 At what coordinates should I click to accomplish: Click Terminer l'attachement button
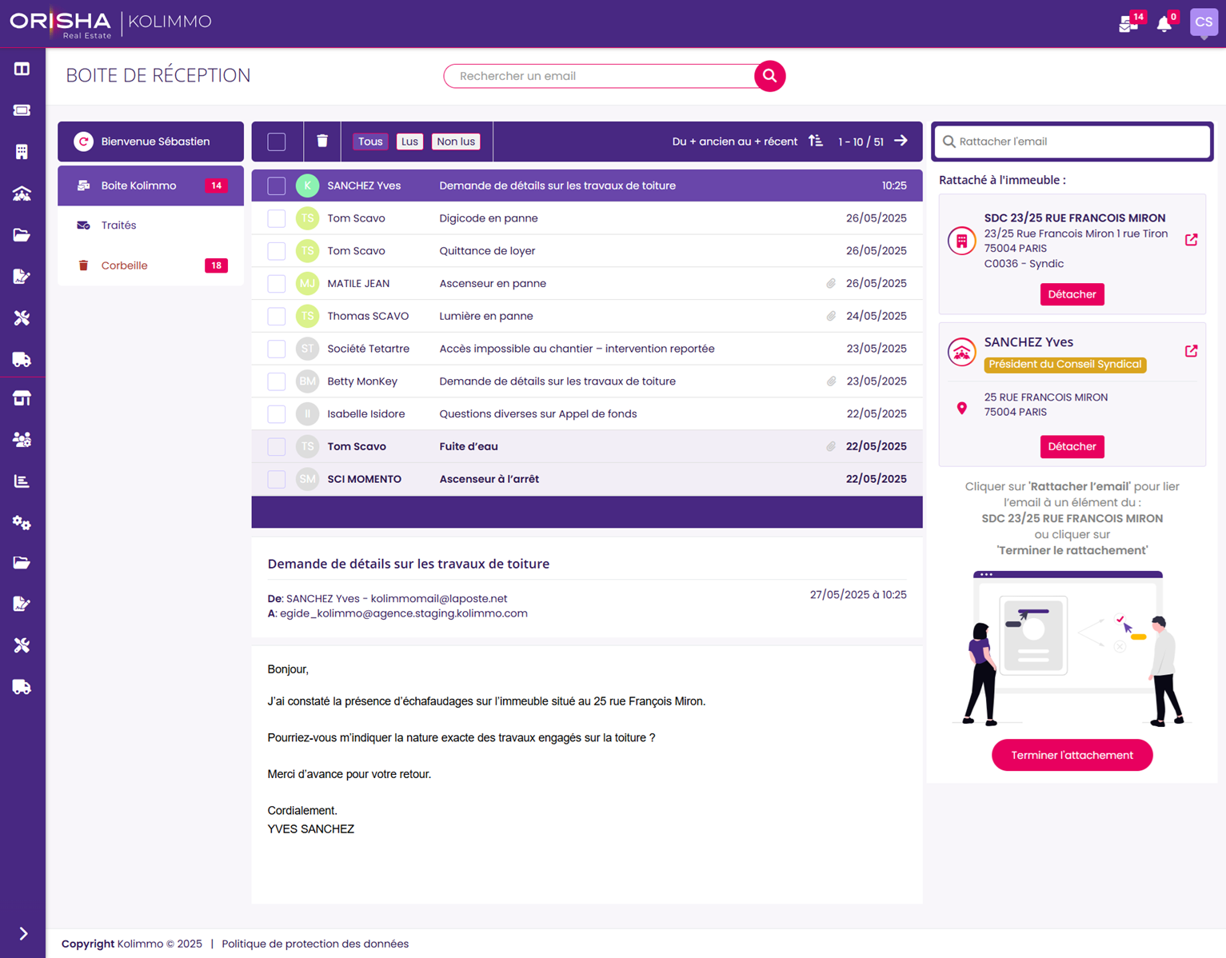1072,755
